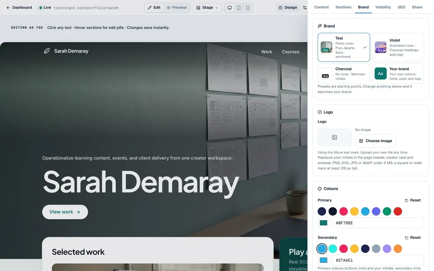Open the Primary colour picker square swatch
434x271 pixels.
point(324,223)
